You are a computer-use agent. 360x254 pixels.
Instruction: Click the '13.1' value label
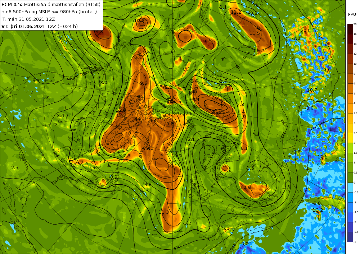pos(180,58)
